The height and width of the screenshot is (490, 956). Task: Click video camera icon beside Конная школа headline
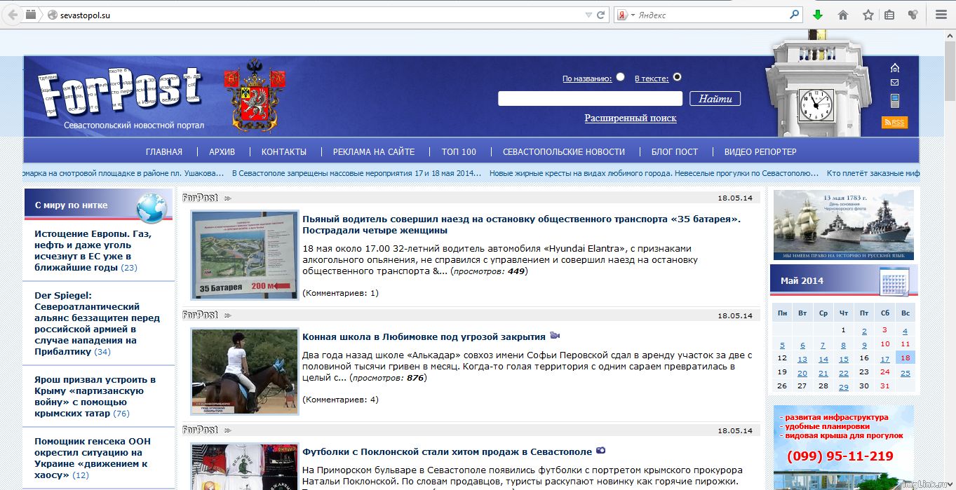(x=555, y=336)
